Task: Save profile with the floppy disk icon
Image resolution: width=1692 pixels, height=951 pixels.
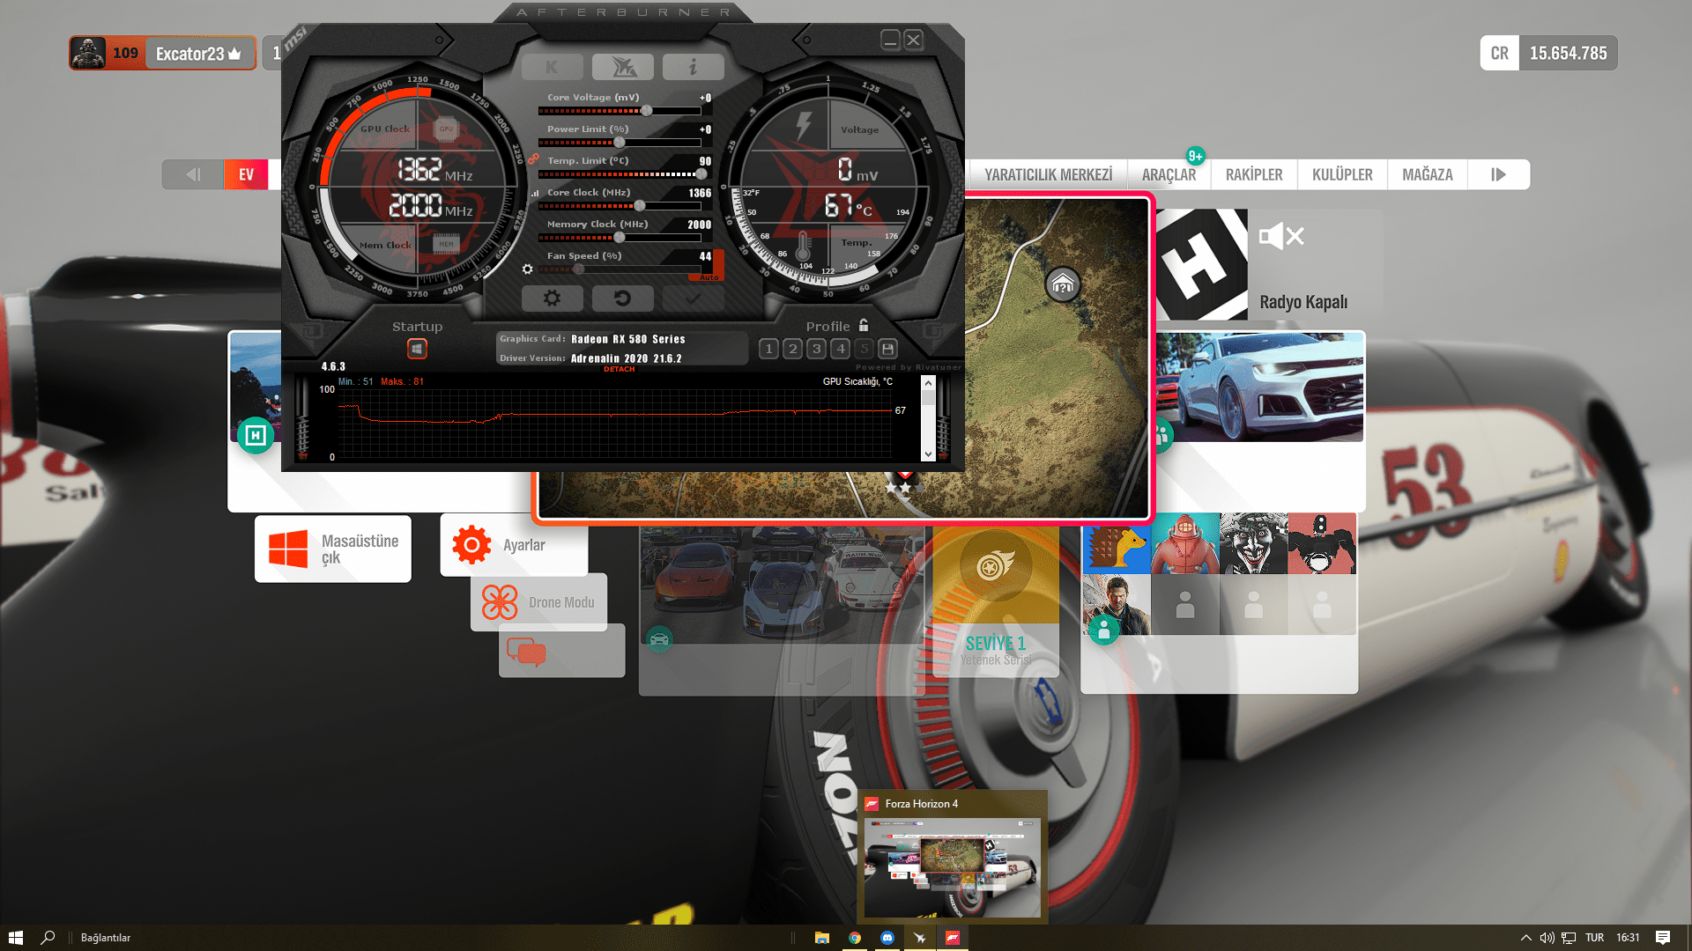Action: click(888, 349)
